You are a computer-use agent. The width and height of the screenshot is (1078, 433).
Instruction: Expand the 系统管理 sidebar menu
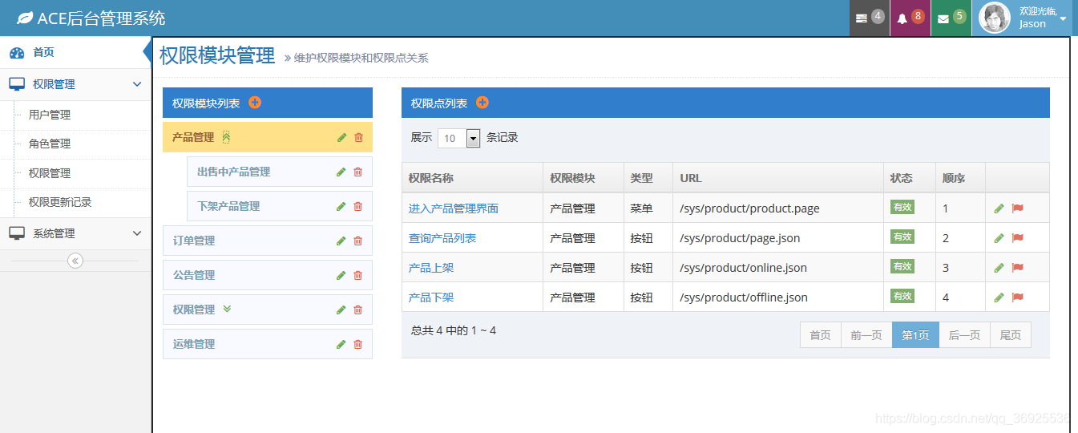[75, 233]
